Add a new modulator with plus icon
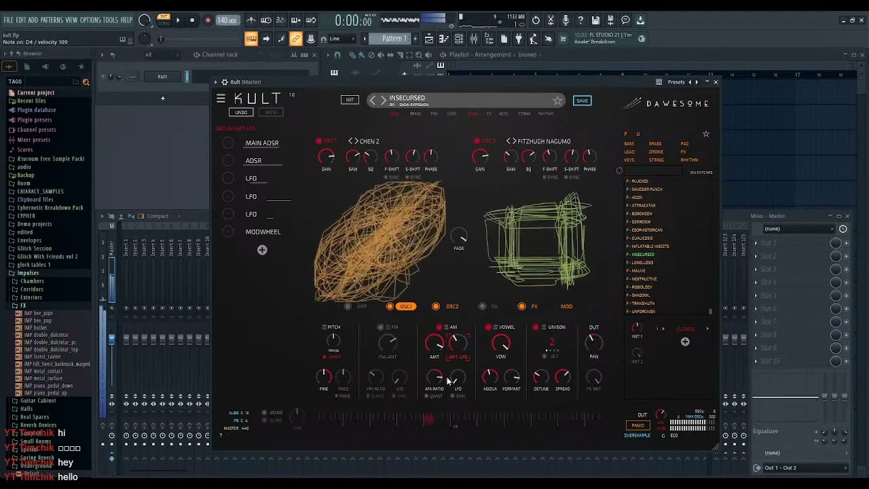 (x=262, y=250)
